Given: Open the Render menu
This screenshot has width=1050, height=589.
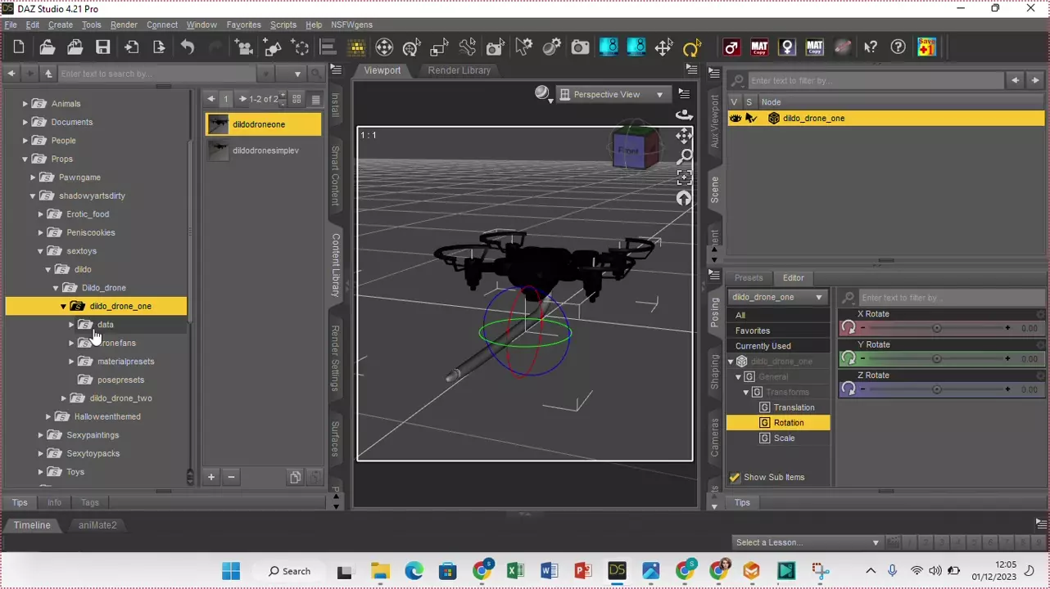Looking at the screenshot, I should point(124,25).
